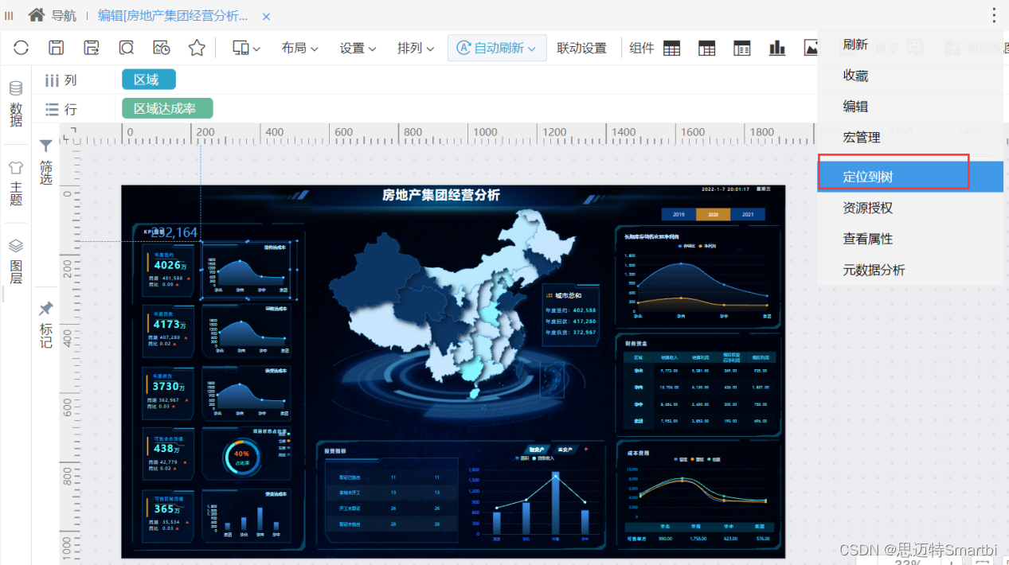This screenshot has height=565, width=1009.
Task: Mark the dashboard as favorite with star icon
Action: [196, 48]
